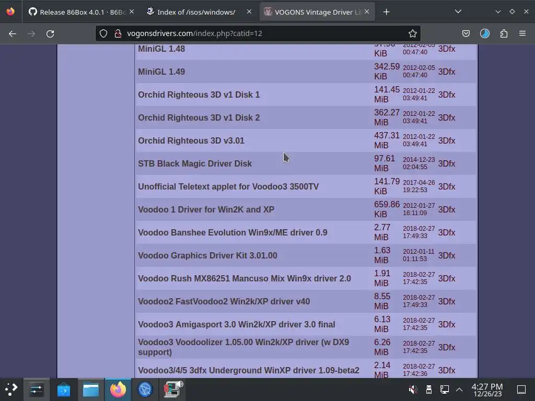Open the Dolphin file manager taskbar icon
The width and height of the screenshot is (535, 401).
[x=91, y=390]
